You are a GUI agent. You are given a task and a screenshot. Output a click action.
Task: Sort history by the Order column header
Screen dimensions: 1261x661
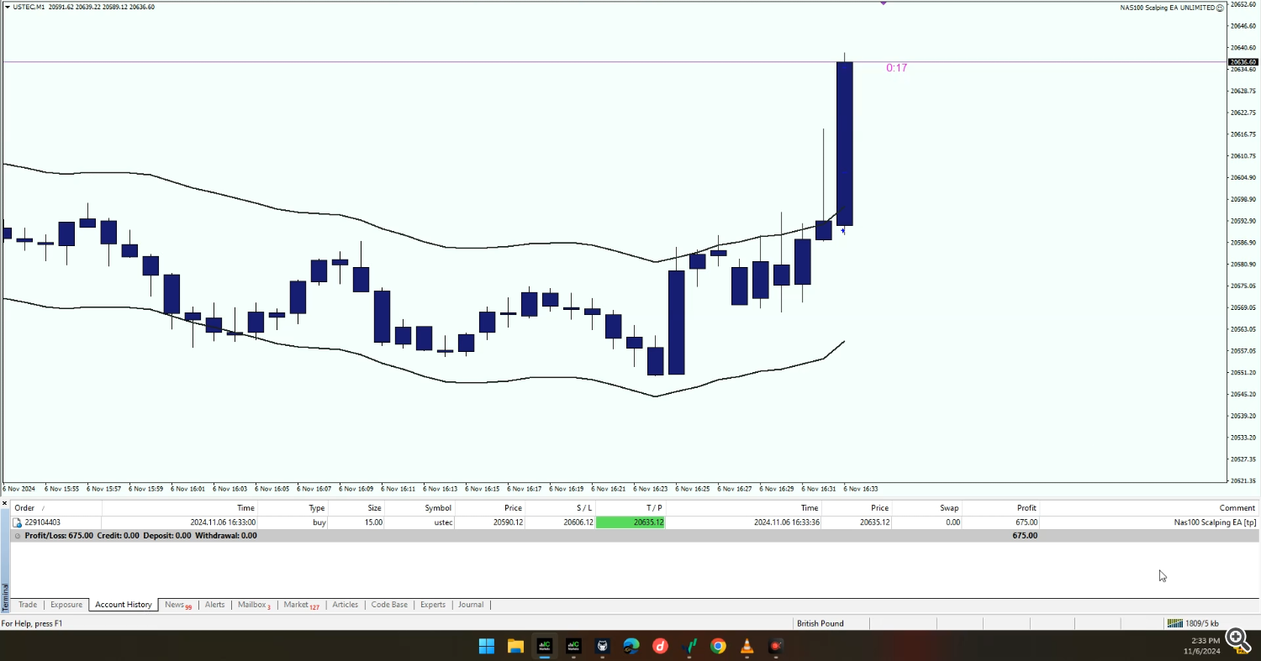pyautogui.click(x=56, y=508)
